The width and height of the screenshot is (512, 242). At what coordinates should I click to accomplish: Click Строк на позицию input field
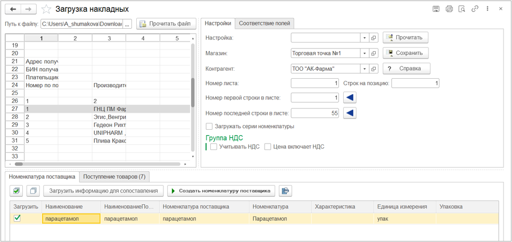(x=415, y=84)
